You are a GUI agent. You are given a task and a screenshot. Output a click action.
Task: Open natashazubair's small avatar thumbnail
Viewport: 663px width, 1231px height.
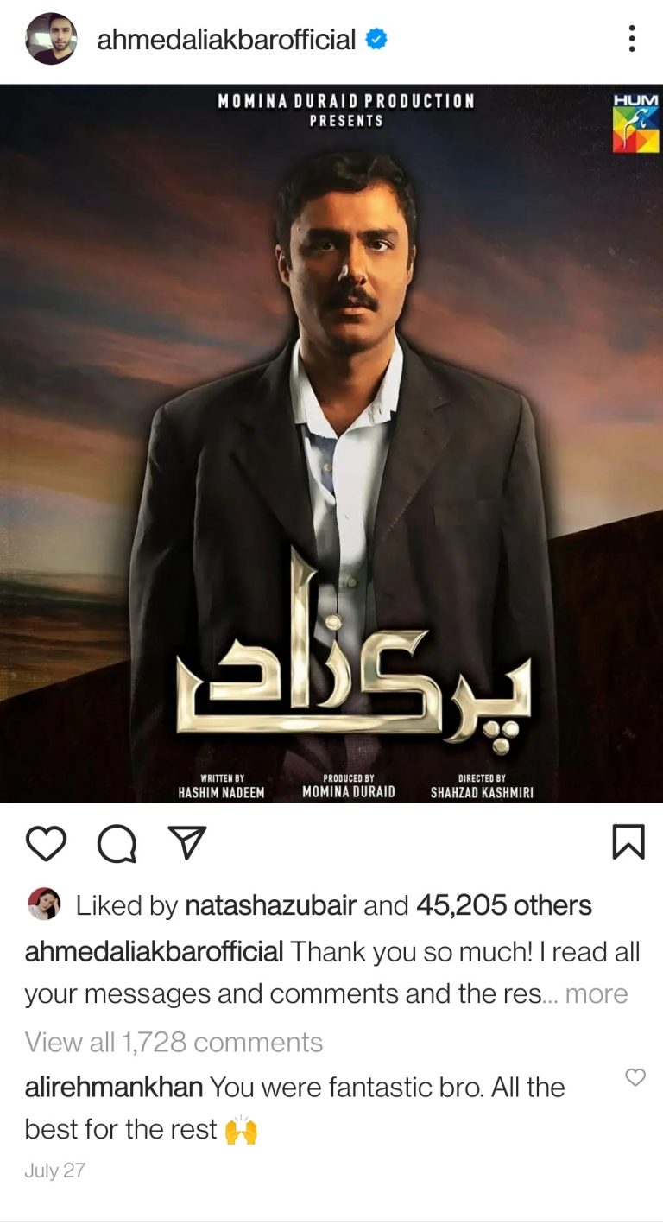click(44, 904)
